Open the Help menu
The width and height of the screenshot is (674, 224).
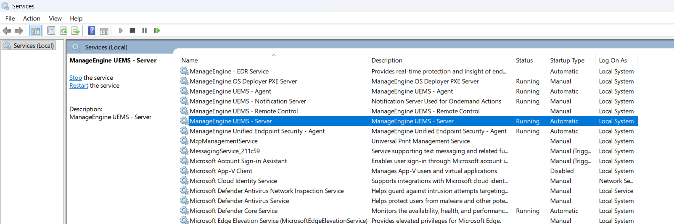tap(76, 18)
